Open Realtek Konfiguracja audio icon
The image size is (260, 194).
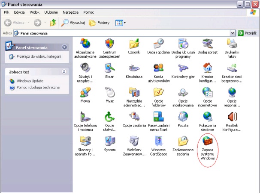(x=232, y=117)
